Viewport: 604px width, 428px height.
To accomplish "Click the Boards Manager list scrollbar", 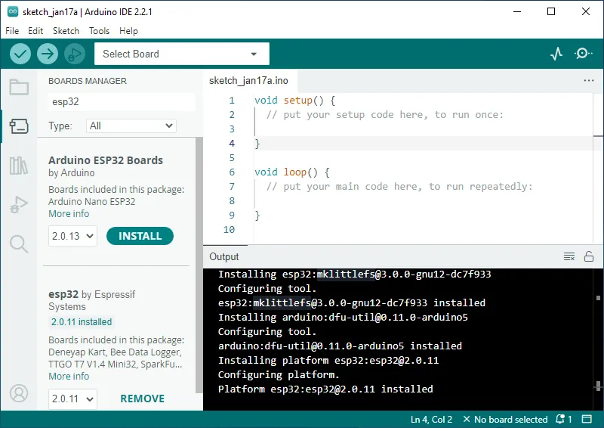I will coord(199,265).
